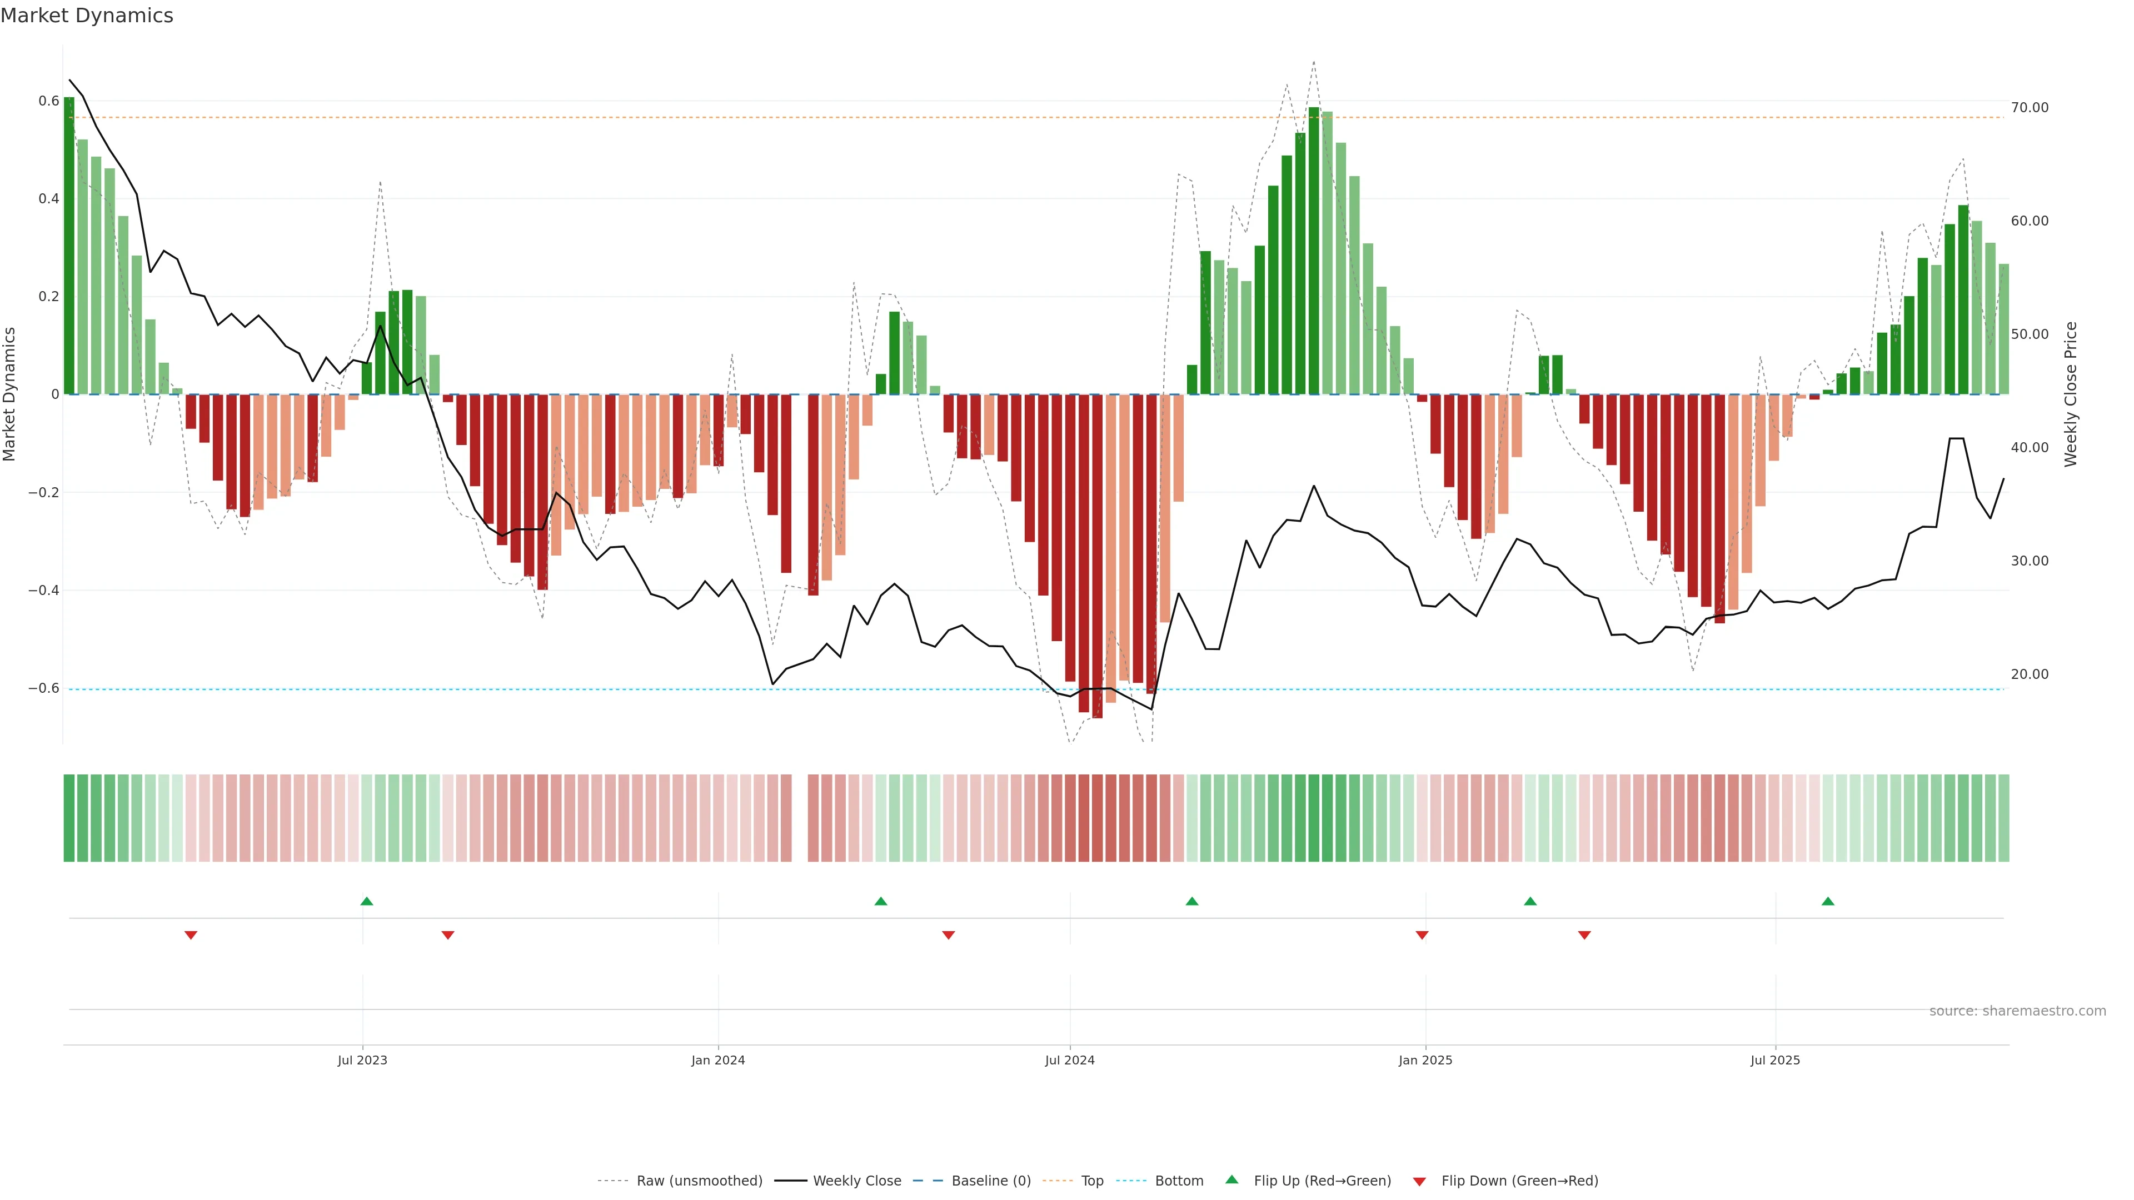Viewport: 2134px width, 1200px height.
Task: Select the last green flip-up triangle after Jul 2025
Action: click(x=1827, y=901)
